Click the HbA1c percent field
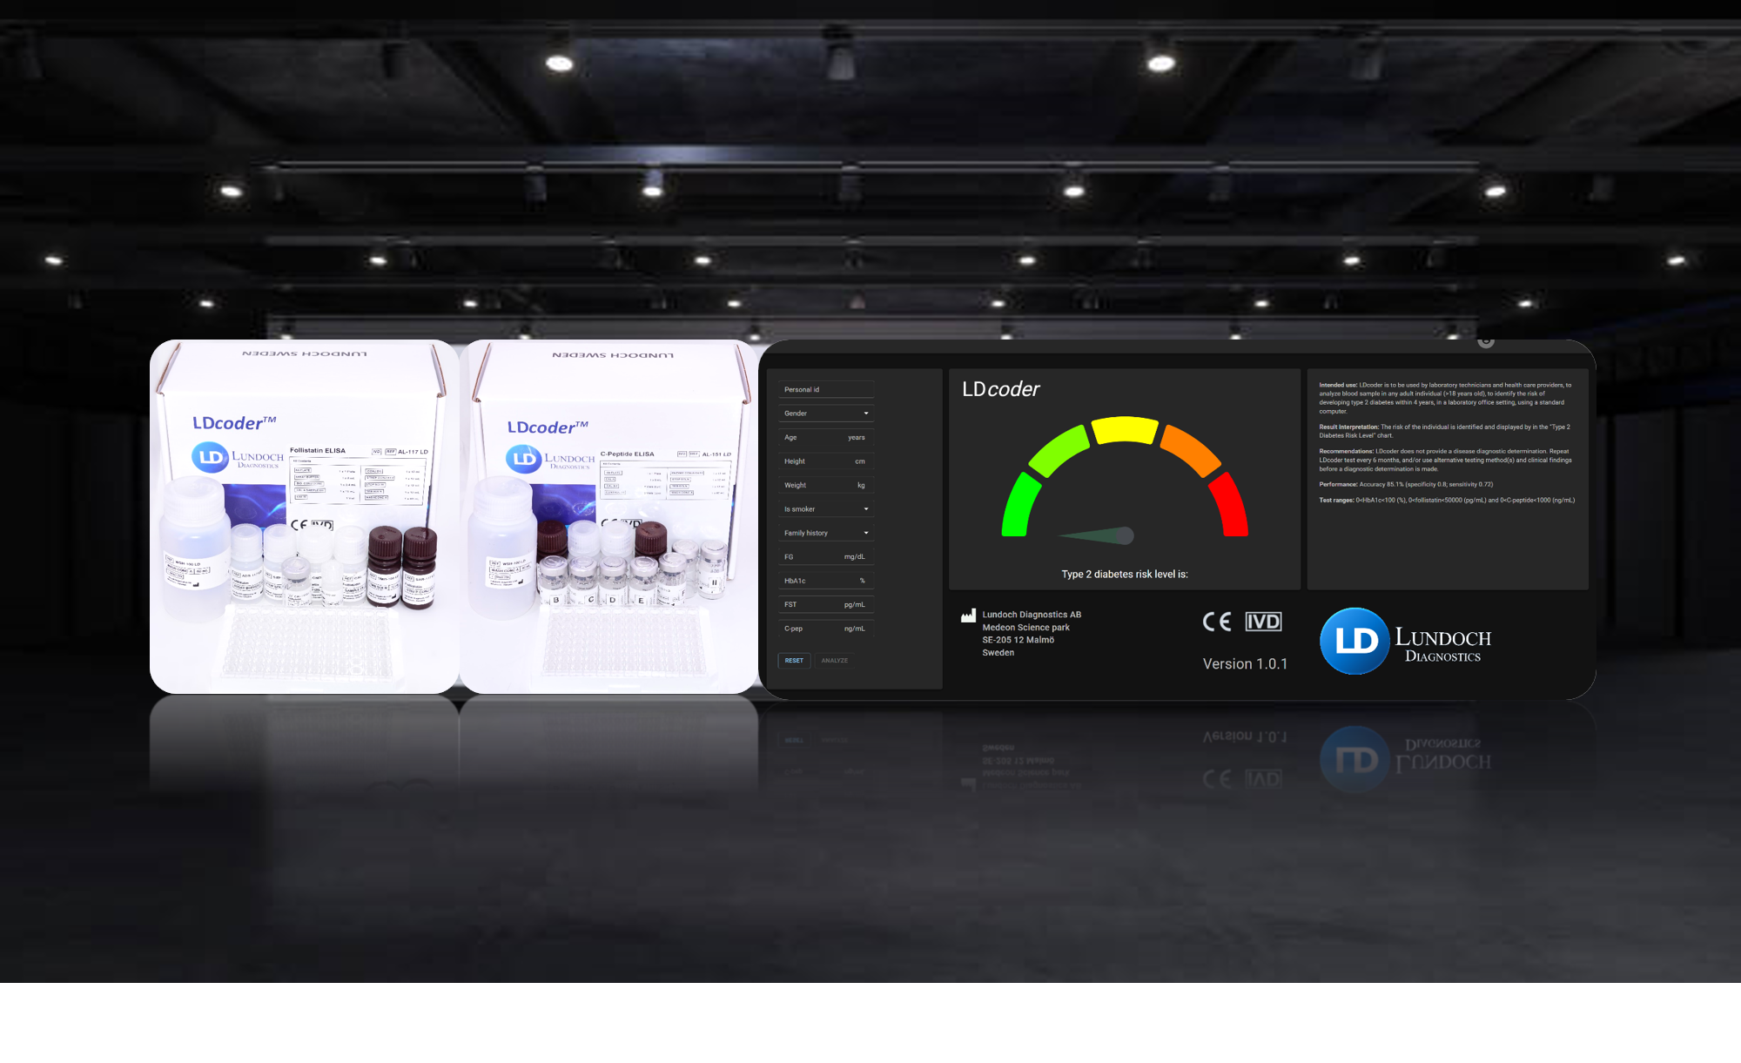The height and width of the screenshot is (1063, 1741). coord(825,581)
